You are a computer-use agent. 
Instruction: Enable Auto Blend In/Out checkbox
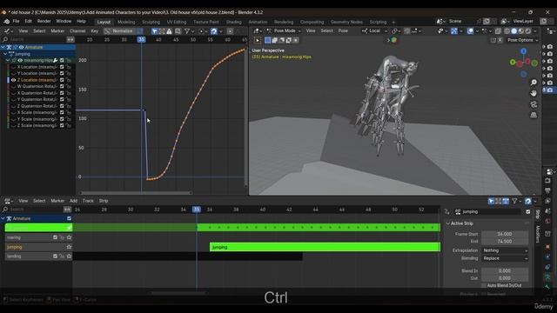tap(484, 285)
